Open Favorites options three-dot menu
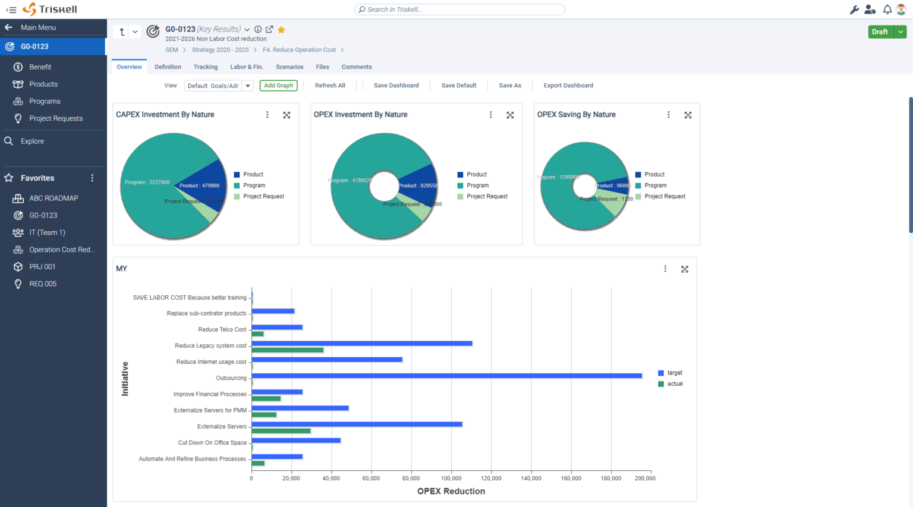The image size is (913, 507). tap(92, 178)
